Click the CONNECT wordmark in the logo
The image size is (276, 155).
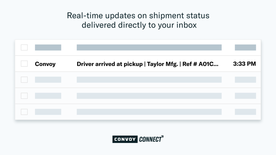(151, 139)
